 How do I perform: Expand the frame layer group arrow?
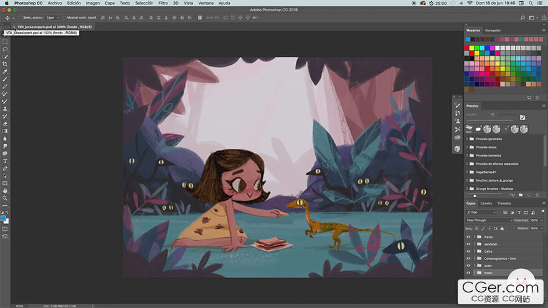click(475, 237)
